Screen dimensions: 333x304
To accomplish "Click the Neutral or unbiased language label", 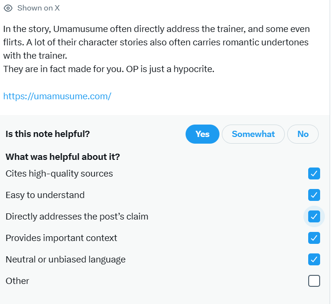I will tap(66, 260).
